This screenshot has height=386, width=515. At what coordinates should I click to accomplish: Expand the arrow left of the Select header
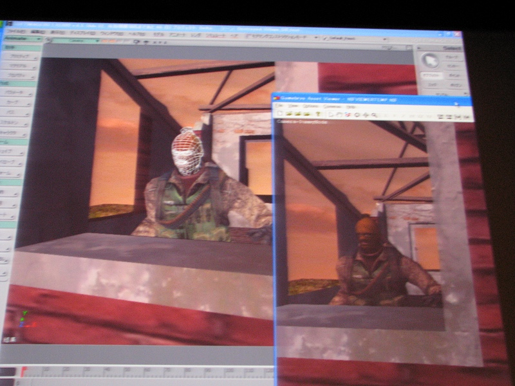[419, 48]
